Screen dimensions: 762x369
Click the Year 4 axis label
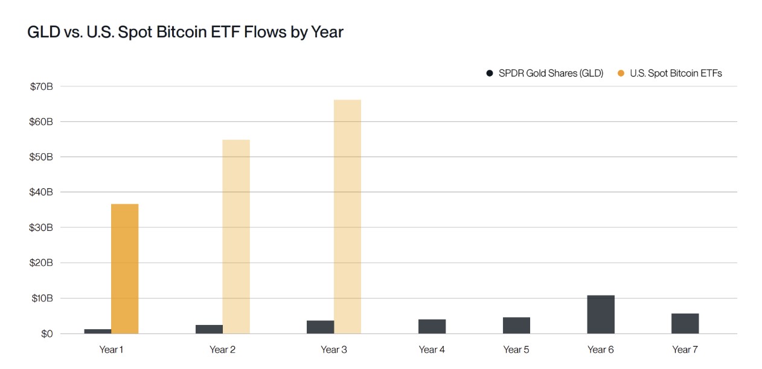tap(432, 350)
